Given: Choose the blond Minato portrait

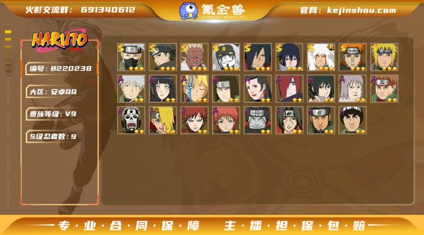Looking at the screenshot, I should [384, 57].
